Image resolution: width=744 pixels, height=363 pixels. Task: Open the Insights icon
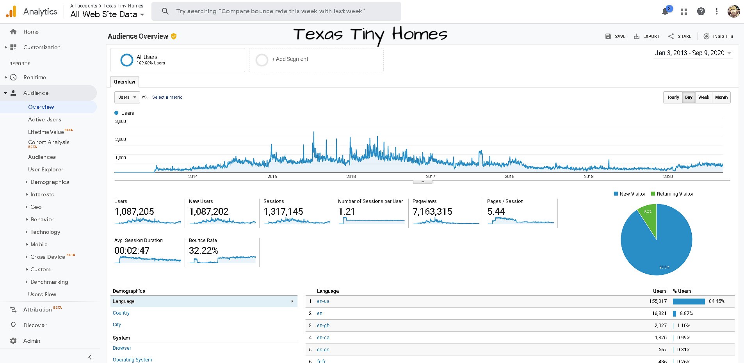[706, 36]
